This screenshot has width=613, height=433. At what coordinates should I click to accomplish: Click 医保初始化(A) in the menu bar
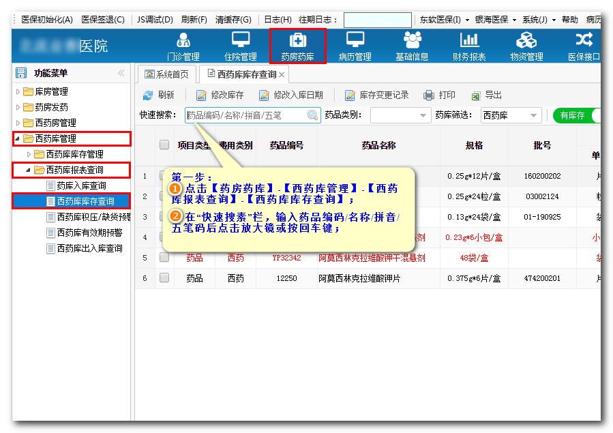click(47, 20)
